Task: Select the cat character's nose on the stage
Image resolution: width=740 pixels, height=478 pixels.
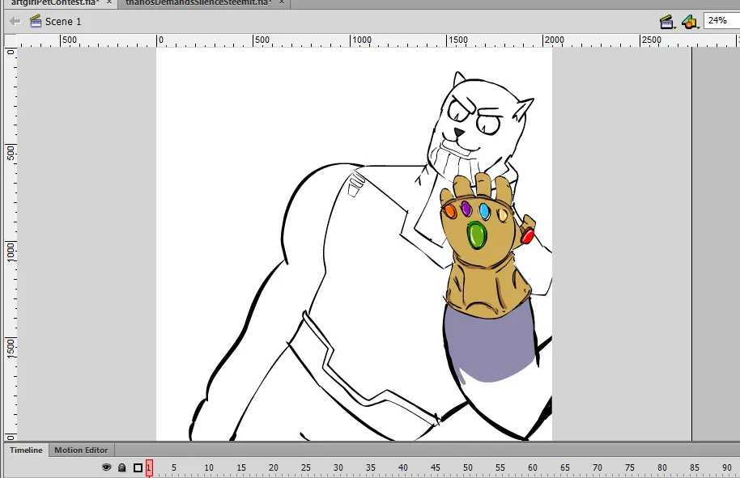Action: coord(458,132)
